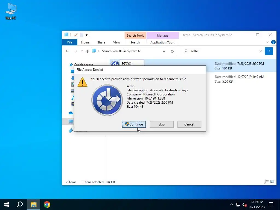Open the File ribbon tab
280x210 pixels.
70,42
